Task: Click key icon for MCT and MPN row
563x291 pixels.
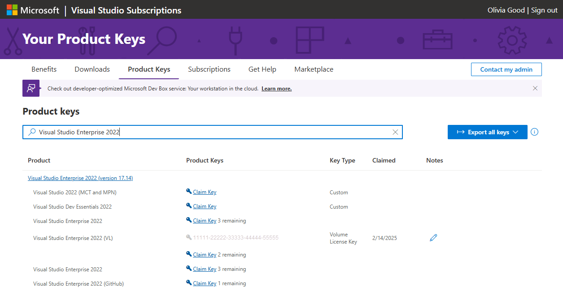Action: [x=189, y=192]
